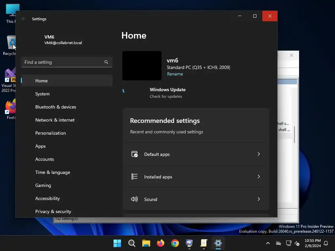This screenshot has height=251, width=335.
Task: Go to Time & language settings
Action: pyautogui.click(x=67, y=172)
